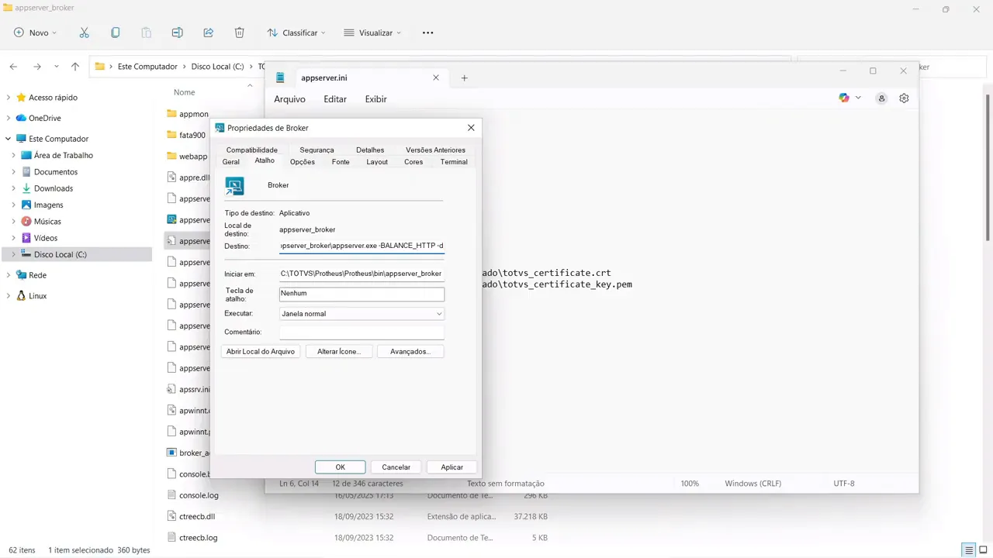Click the Rename icon in Explorer toolbar
993x558 pixels.
177,33
